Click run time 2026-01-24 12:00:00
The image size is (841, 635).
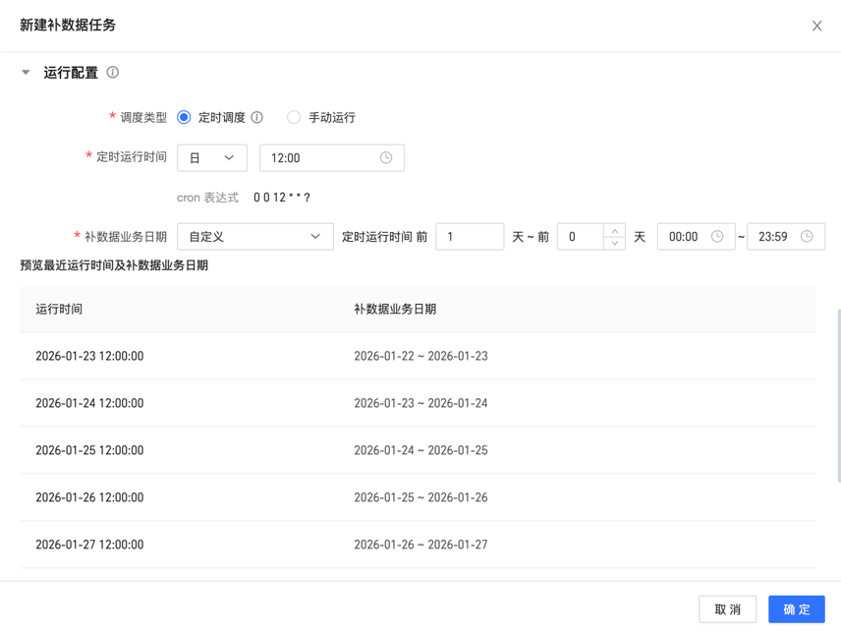click(x=89, y=403)
